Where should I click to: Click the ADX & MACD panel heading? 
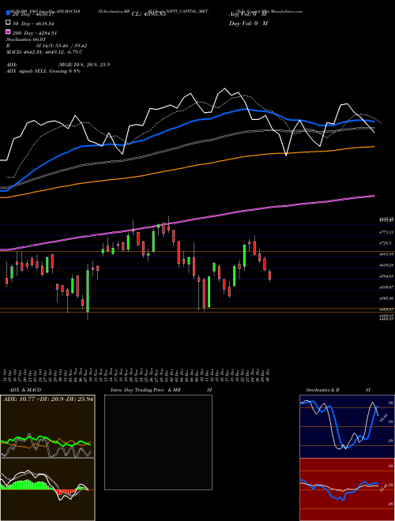tap(25, 390)
